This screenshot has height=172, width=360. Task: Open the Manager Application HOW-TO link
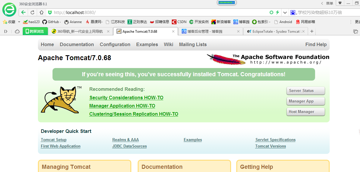(x=122, y=106)
